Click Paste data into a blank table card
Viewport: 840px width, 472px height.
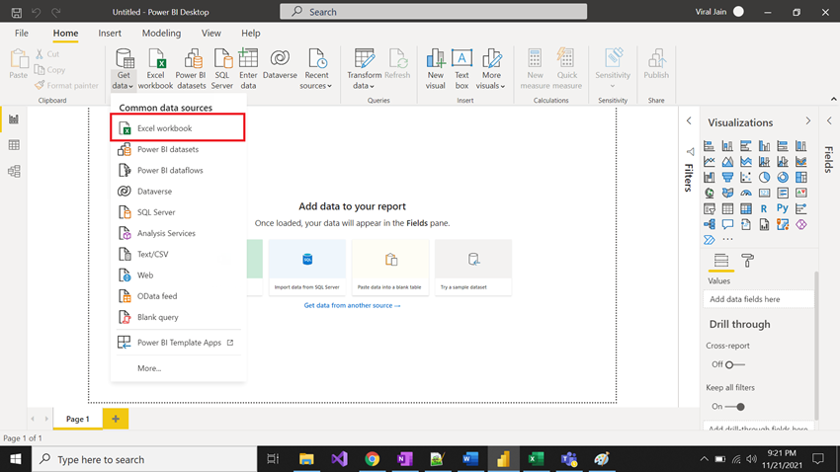coord(389,267)
